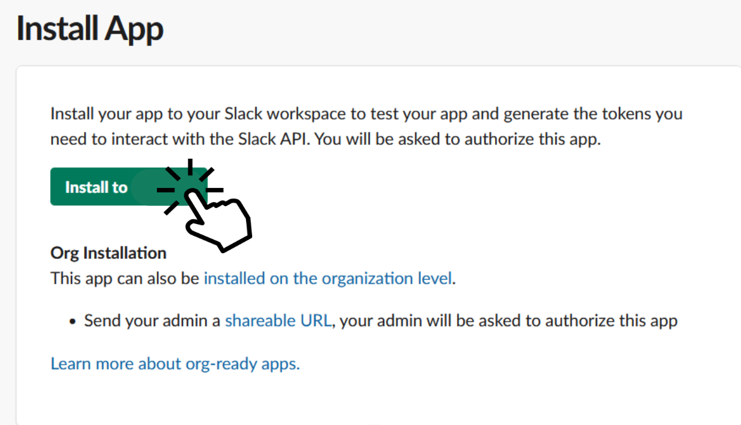Open the shareable URL link
The image size is (741, 425).
[x=279, y=320]
